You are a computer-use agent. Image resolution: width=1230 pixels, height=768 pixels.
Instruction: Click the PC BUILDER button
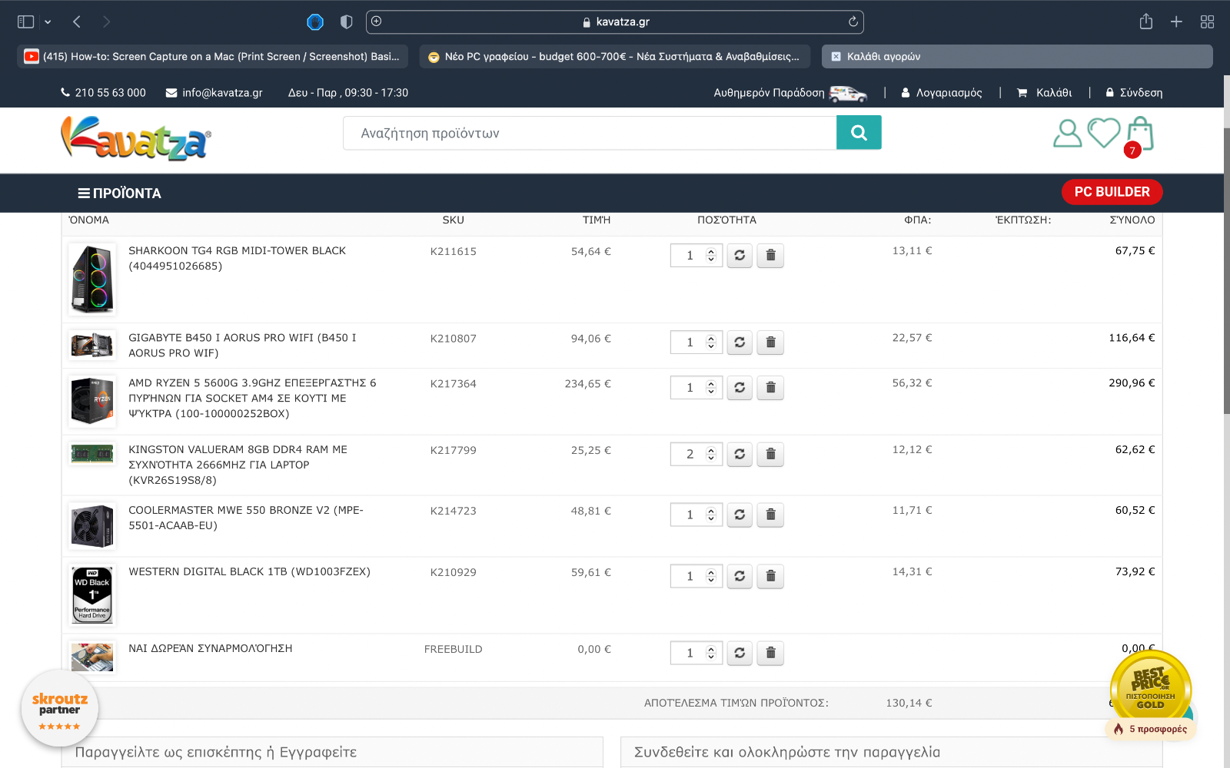1112,192
